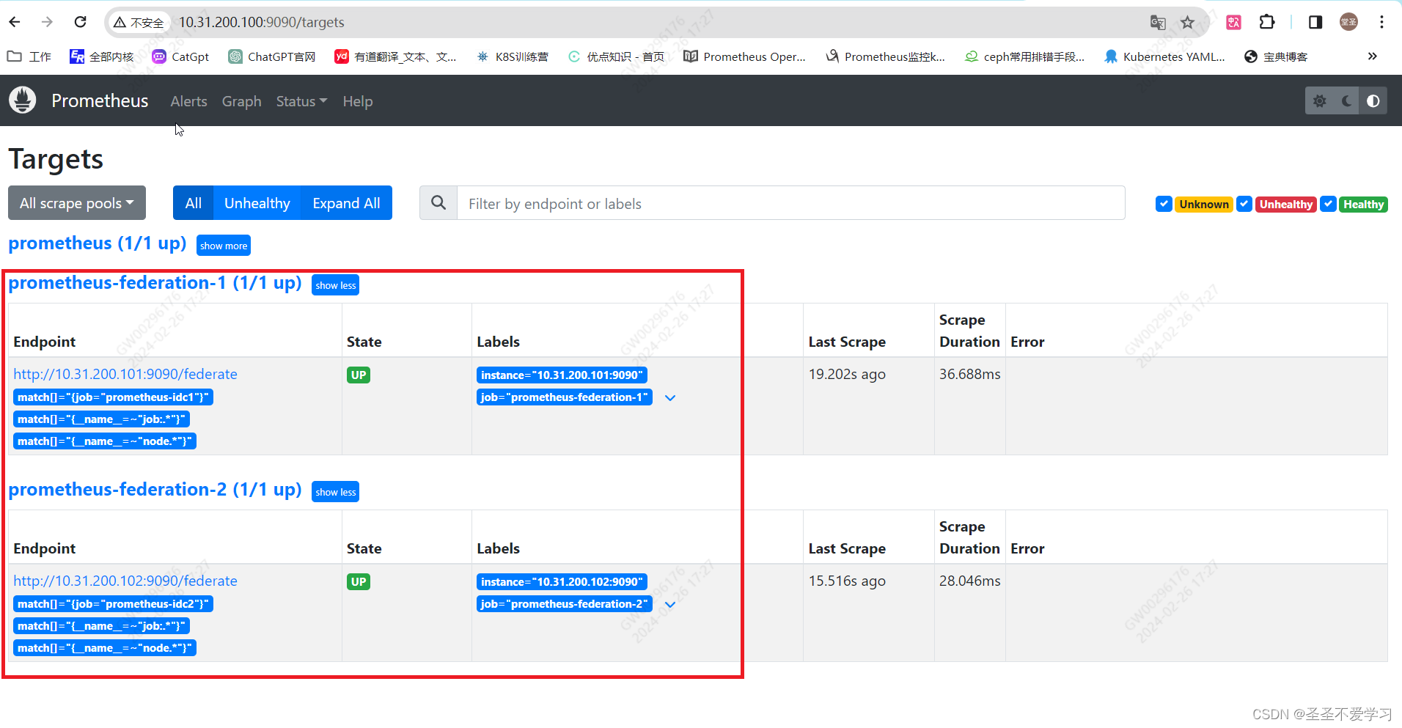The width and height of the screenshot is (1402, 728).
Task: Open the 宝典博客 bookmark
Action: [x=1276, y=56]
